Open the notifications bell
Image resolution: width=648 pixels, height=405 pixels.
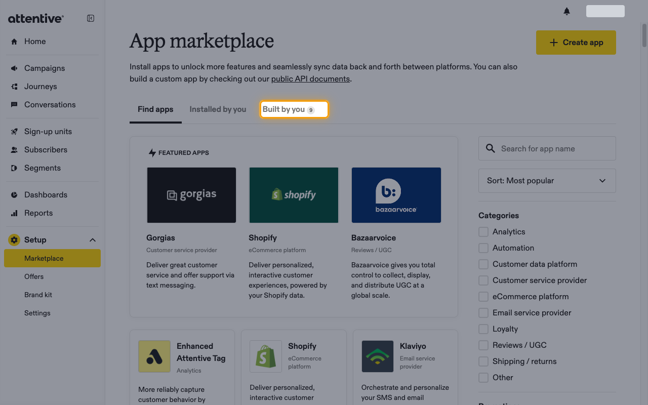tap(566, 11)
